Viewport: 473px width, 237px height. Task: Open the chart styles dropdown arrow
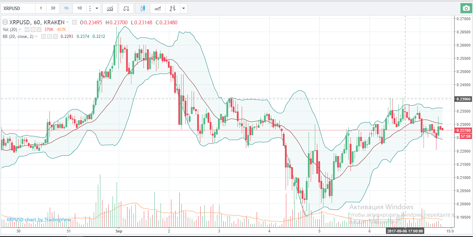click(x=183, y=8)
